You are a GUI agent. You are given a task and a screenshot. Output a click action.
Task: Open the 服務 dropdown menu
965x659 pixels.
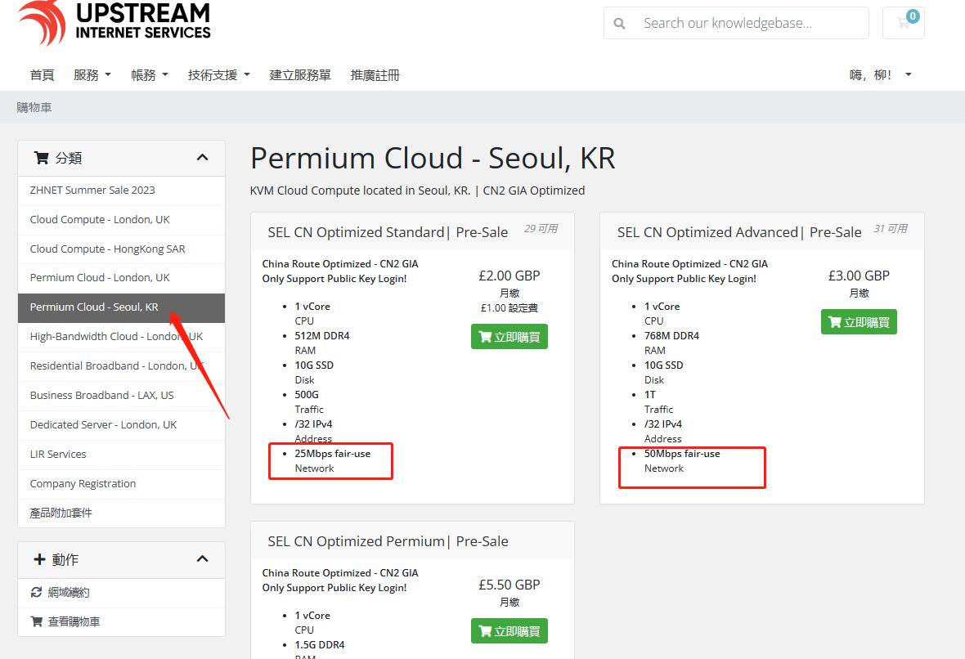tap(92, 75)
